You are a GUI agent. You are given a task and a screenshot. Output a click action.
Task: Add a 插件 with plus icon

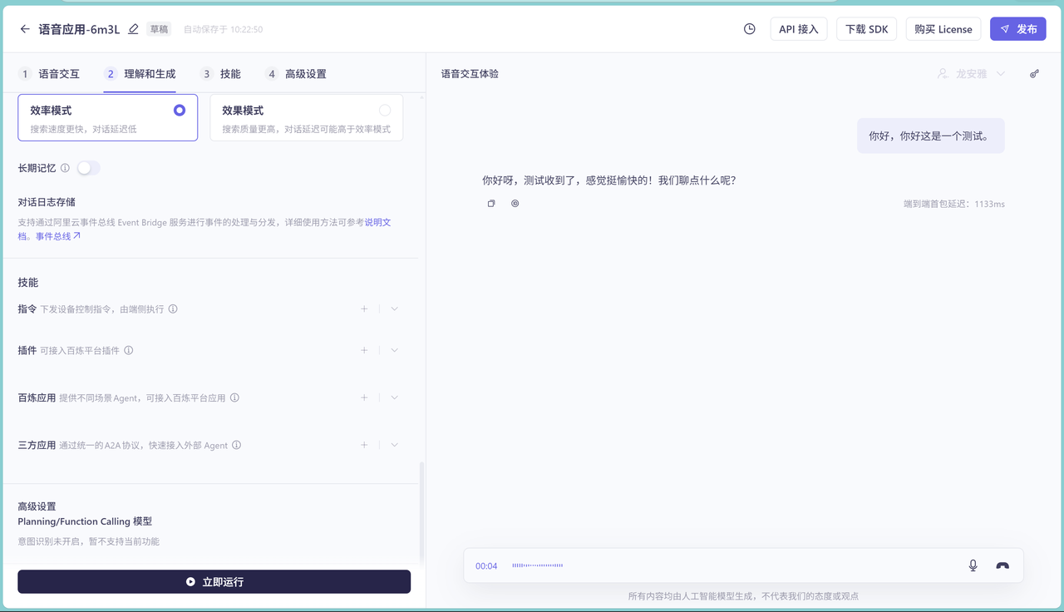[364, 351]
